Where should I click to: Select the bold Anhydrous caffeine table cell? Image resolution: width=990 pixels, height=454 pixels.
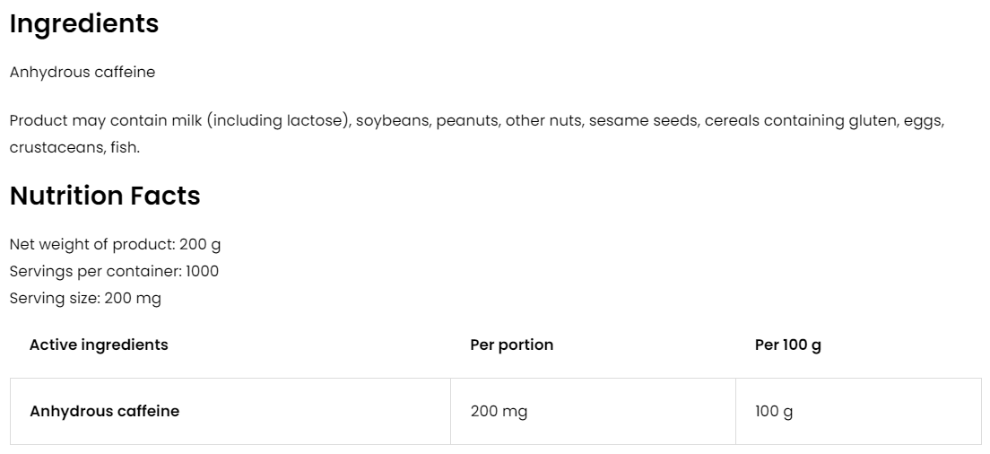[x=104, y=411]
